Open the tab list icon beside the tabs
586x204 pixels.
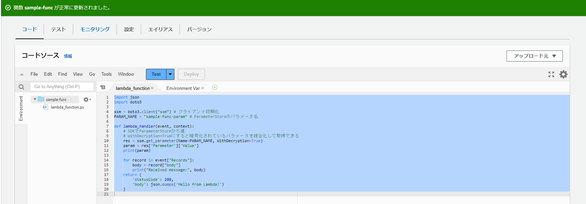(103, 87)
